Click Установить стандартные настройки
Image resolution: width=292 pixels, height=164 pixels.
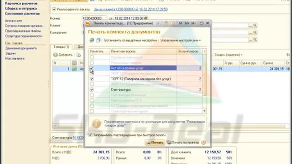[x=130, y=40]
